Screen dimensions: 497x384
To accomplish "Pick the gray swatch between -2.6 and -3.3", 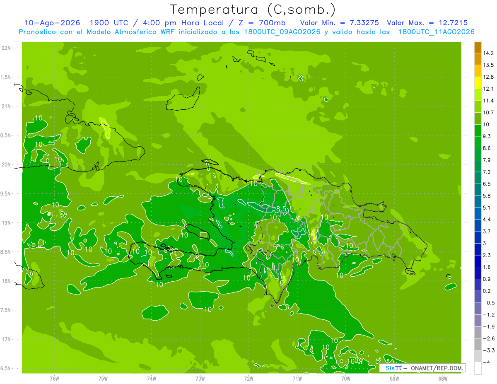I will (478, 344).
